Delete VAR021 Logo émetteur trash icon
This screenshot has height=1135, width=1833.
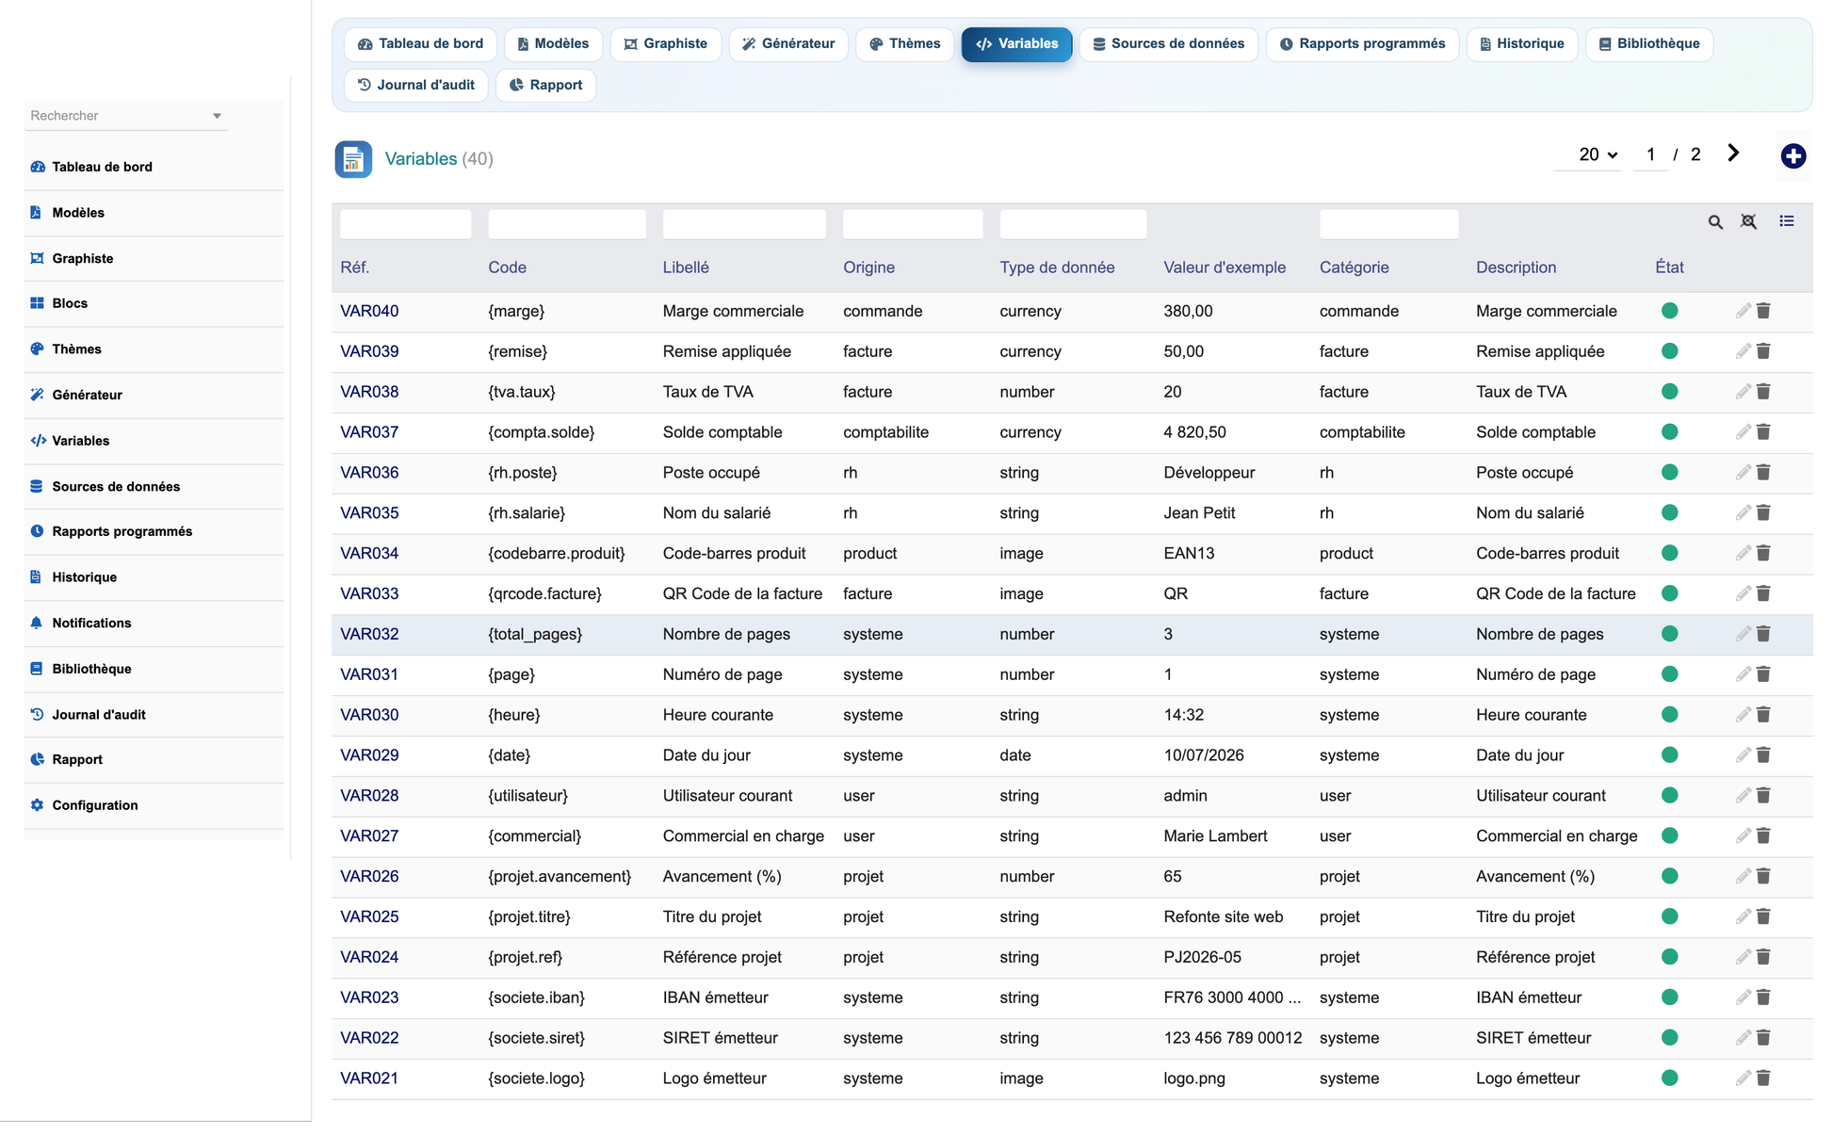1763,1078
